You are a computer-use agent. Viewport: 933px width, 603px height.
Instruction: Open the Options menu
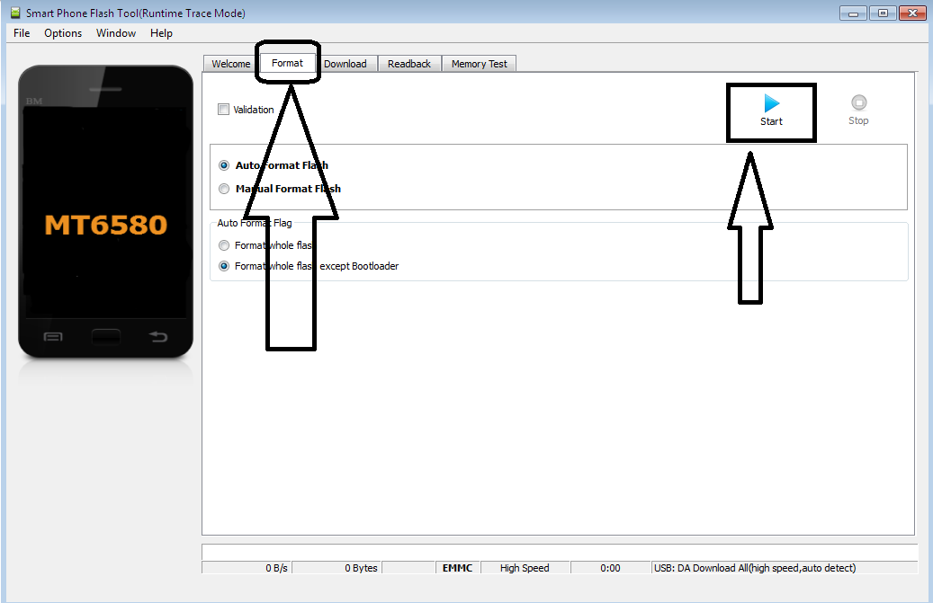point(63,33)
